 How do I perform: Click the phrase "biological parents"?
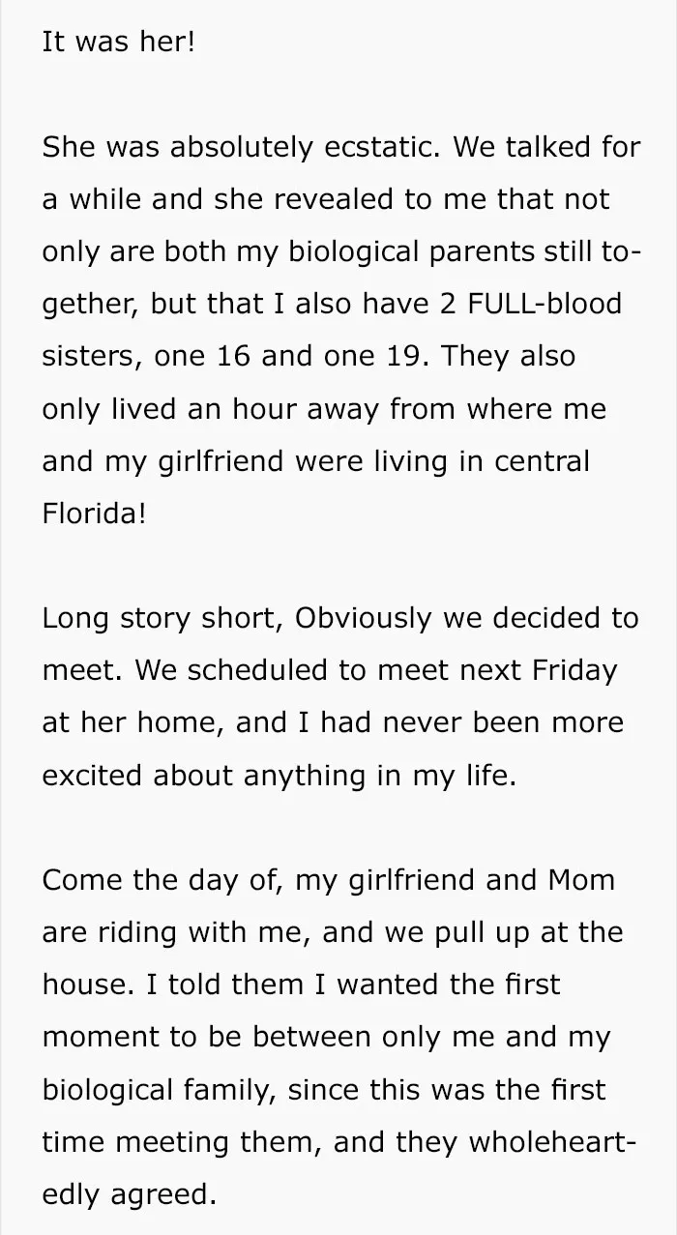[375, 252]
